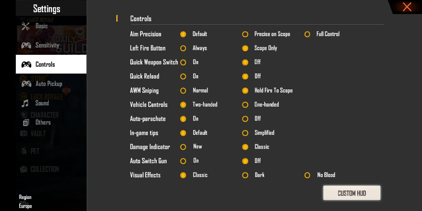Image resolution: width=422 pixels, height=211 pixels.
Task: Click the controller icon beside Controls
Action: (x=26, y=64)
